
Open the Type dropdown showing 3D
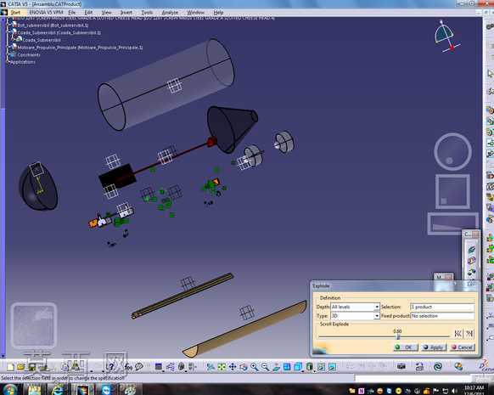[355, 315]
